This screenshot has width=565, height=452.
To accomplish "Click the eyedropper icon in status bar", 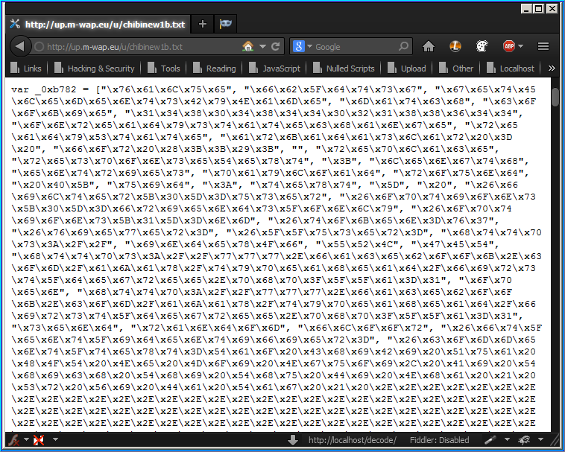I will [490, 440].
